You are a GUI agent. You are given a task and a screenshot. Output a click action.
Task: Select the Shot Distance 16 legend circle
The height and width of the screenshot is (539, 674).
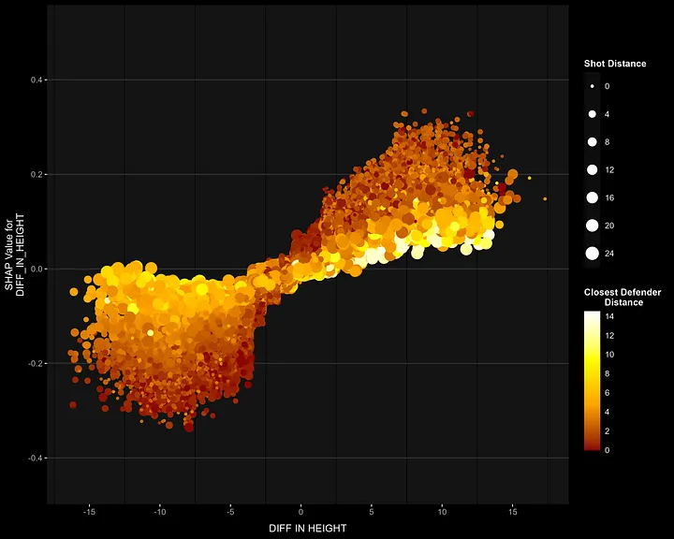point(593,198)
